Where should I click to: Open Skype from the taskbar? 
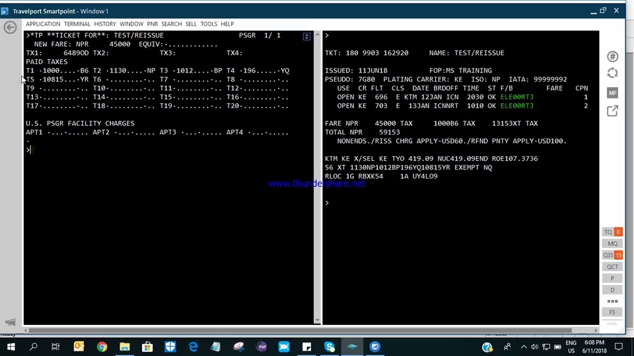(330, 347)
